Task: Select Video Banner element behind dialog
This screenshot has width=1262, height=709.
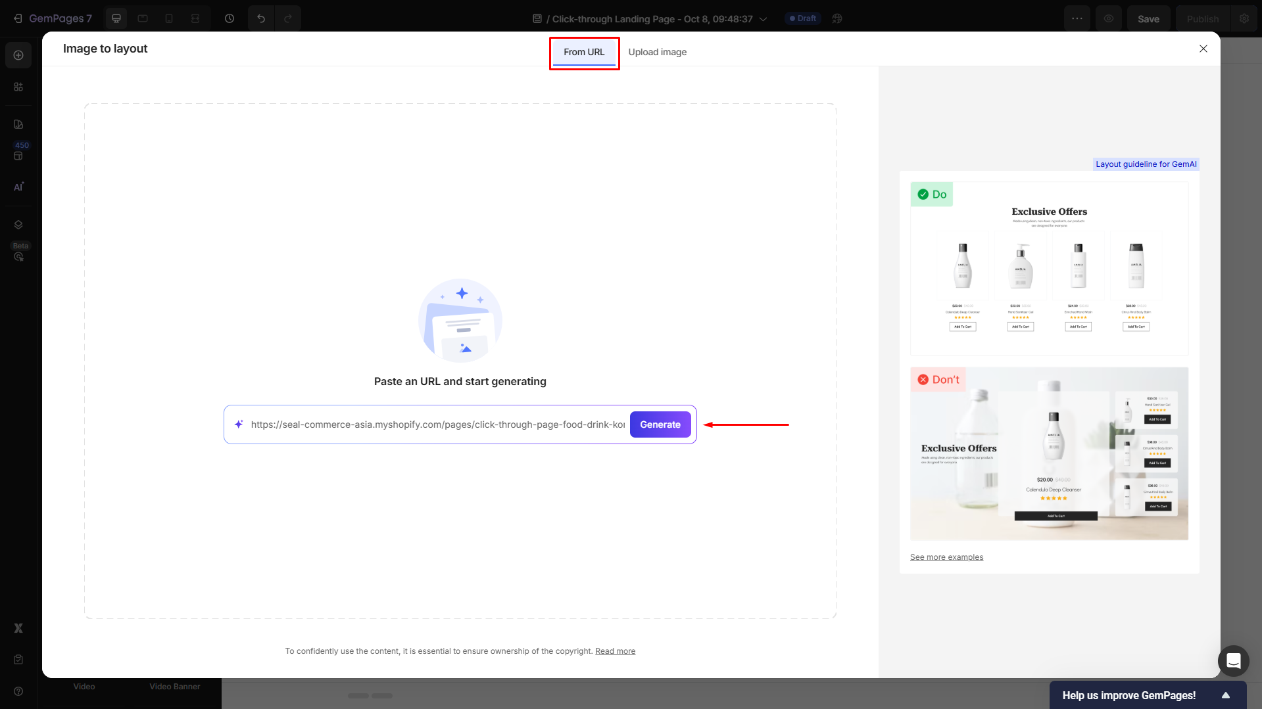Action: coord(175,687)
